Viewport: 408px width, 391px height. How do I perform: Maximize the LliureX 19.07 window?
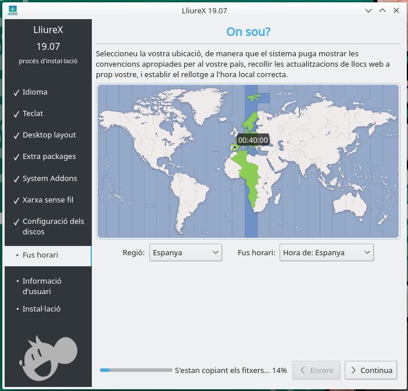pyautogui.click(x=382, y=10)
